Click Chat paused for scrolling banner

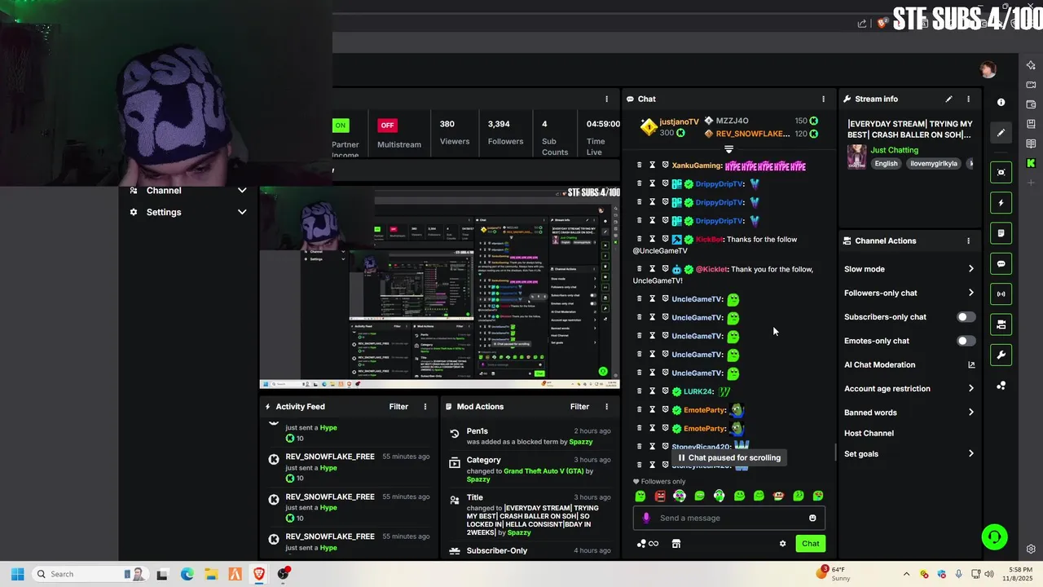(x=729, y=458)
